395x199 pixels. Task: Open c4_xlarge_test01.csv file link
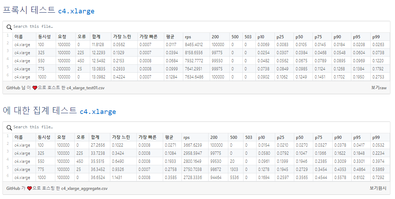85,88
